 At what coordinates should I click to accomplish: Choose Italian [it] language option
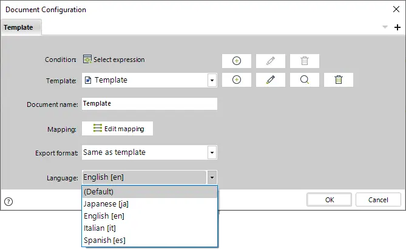click(150, 228)
